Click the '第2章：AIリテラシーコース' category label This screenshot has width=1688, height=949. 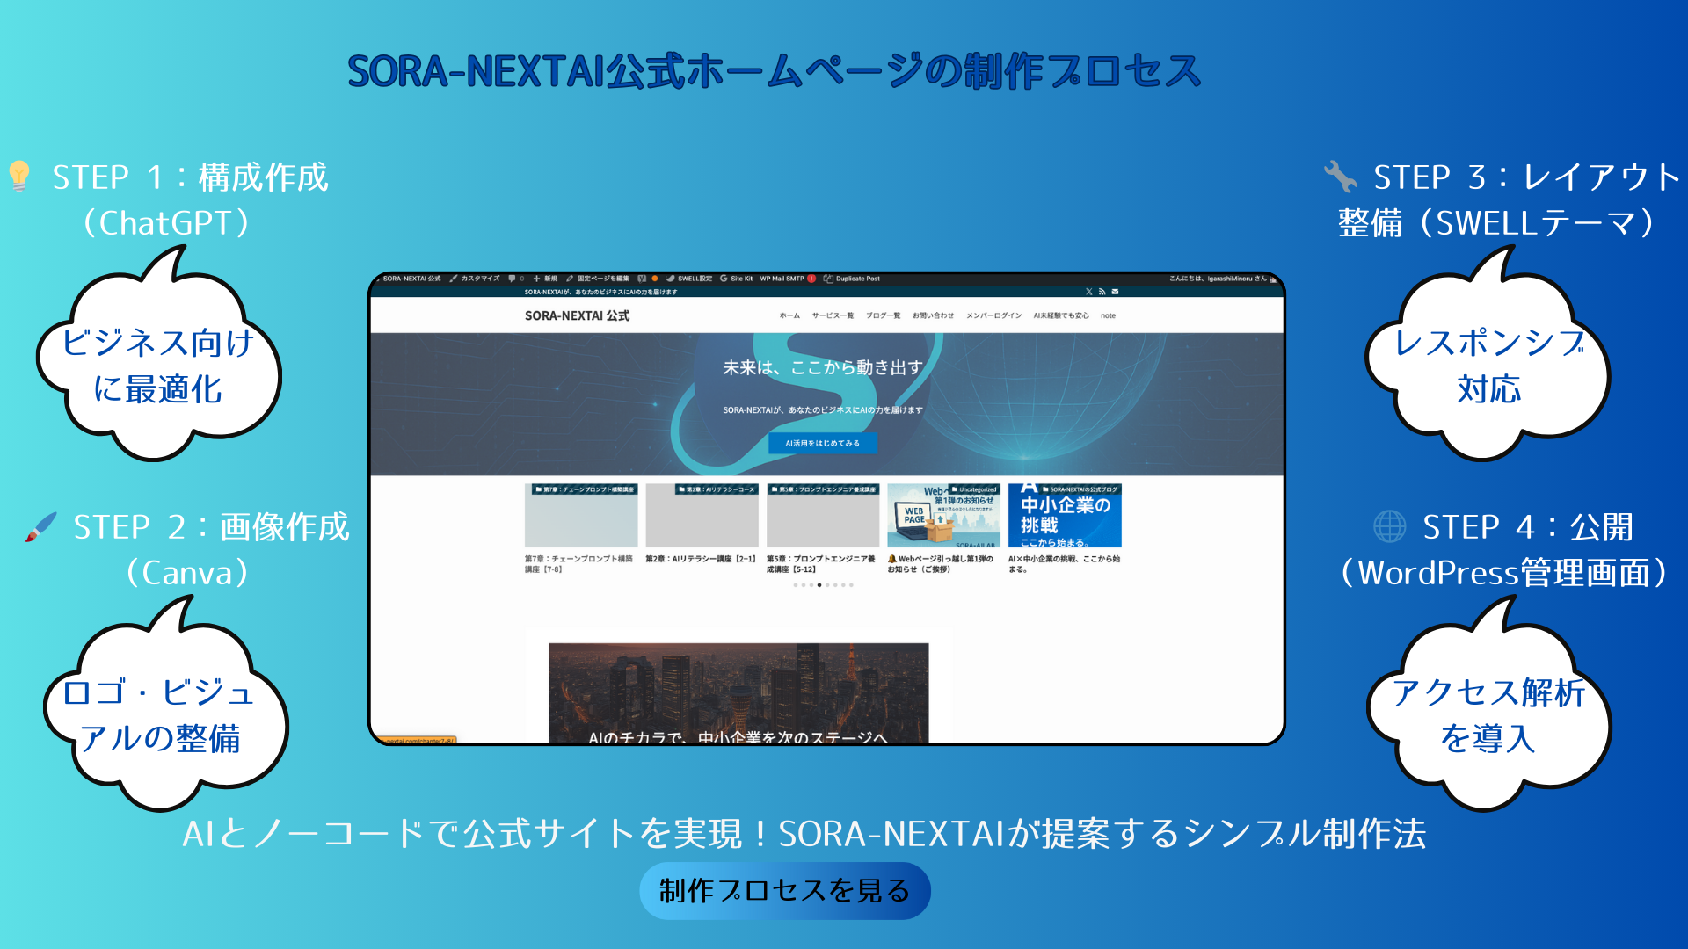717,489
